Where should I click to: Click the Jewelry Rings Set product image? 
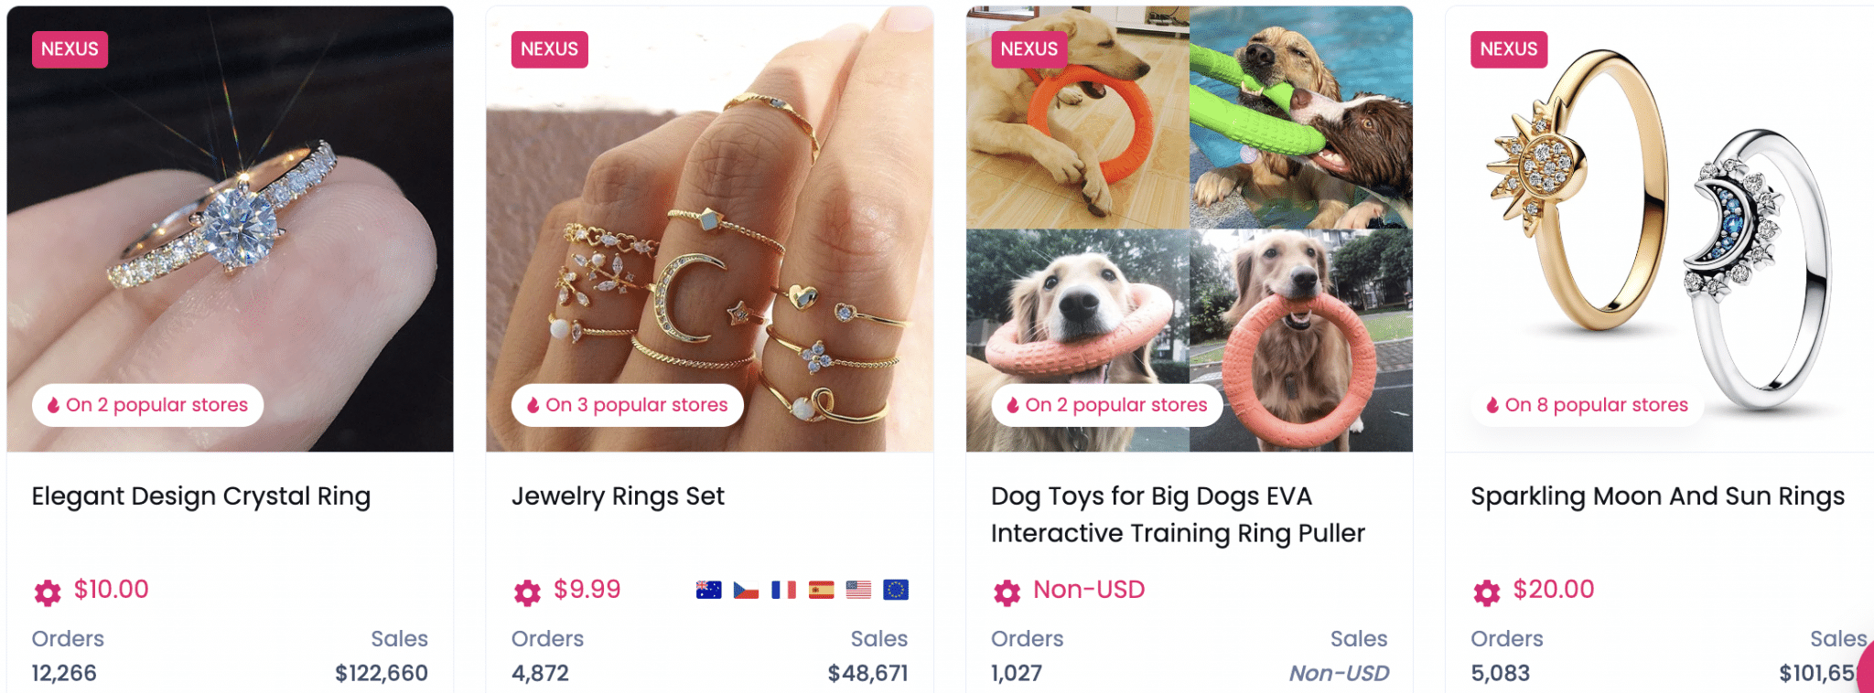point(710,229)
